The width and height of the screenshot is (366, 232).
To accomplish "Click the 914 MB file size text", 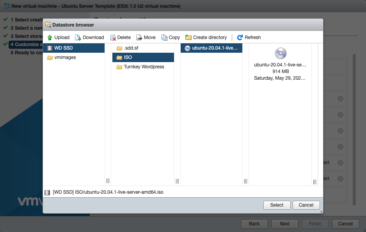I will (281, 71).
